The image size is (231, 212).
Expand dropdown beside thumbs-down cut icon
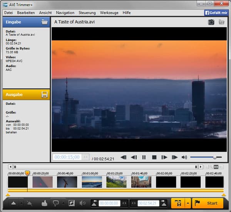coord(63,203)
